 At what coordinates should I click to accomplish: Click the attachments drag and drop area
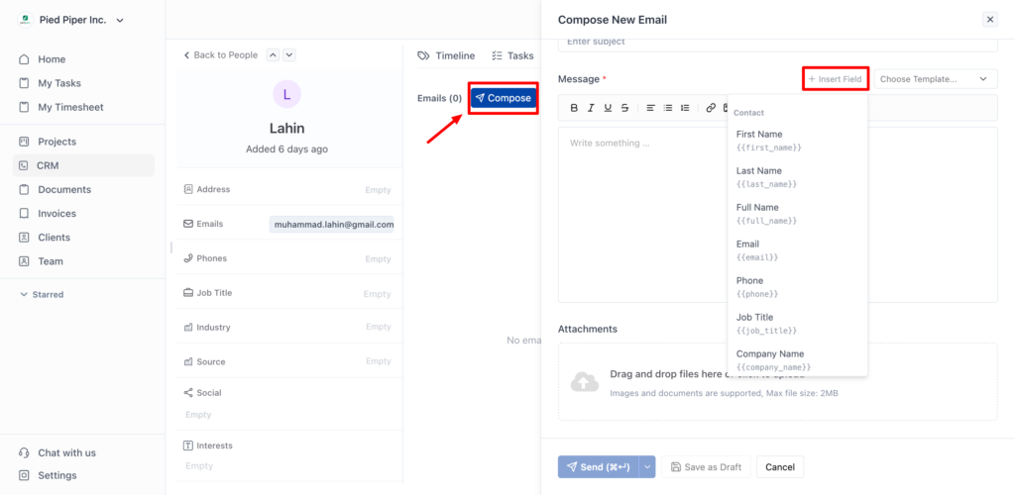click(x=778, y=381)
